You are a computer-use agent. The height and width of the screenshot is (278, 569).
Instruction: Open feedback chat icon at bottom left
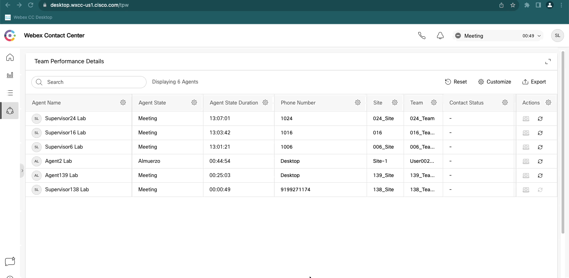pyautogui.click(x=10, y=262)
